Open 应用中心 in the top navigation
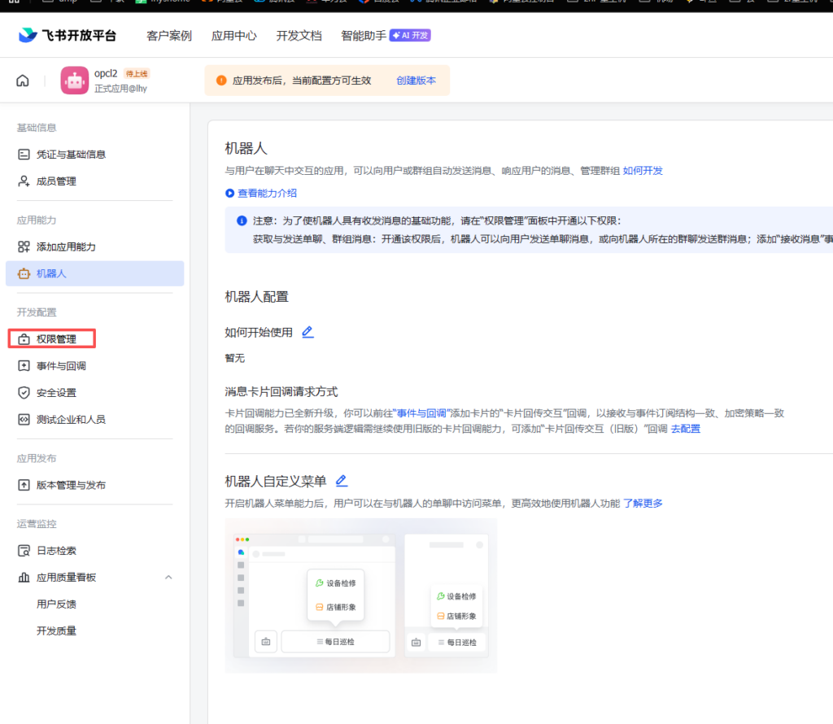The height and width of the screenshot is (724, 833). click(233, 36)
